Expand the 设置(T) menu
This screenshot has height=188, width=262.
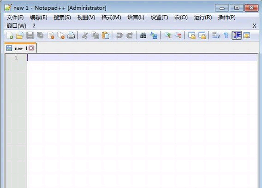click(160, 18)
